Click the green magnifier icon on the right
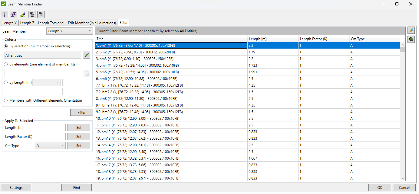The height and width of the screenshot is (194, 419). click(x=411, y=39)
